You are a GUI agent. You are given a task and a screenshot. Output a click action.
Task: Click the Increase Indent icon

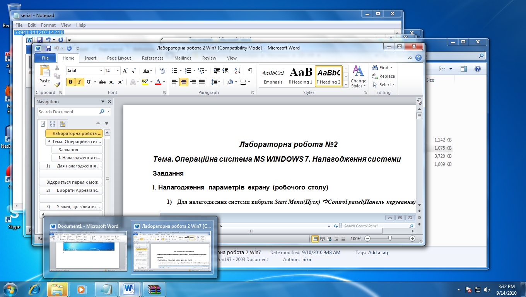pos(225,71)
